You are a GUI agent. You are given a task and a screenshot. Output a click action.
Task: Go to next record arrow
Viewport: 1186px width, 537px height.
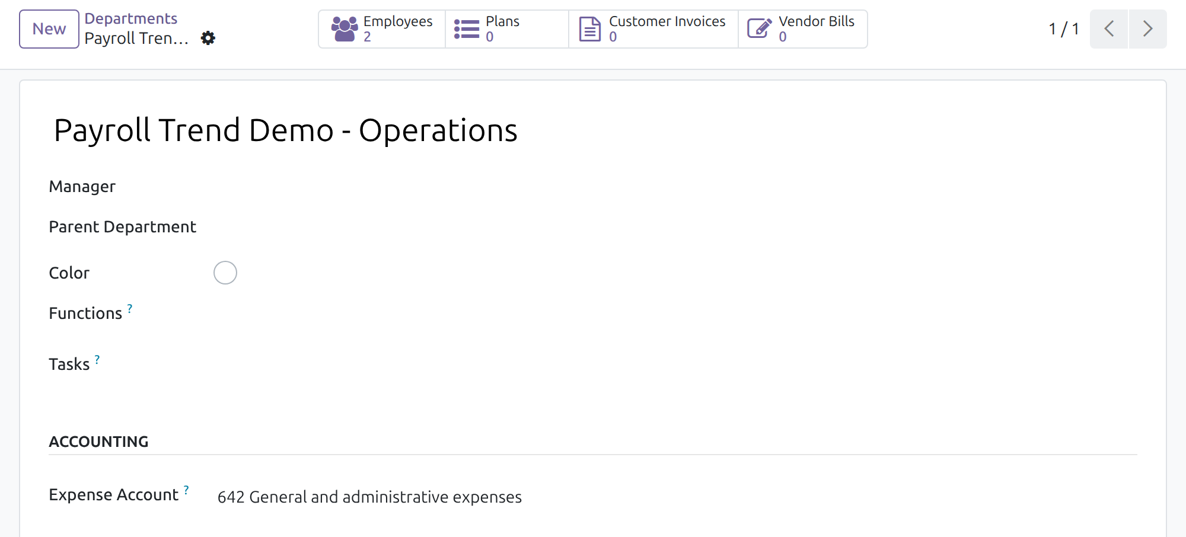click(1147, 29)
